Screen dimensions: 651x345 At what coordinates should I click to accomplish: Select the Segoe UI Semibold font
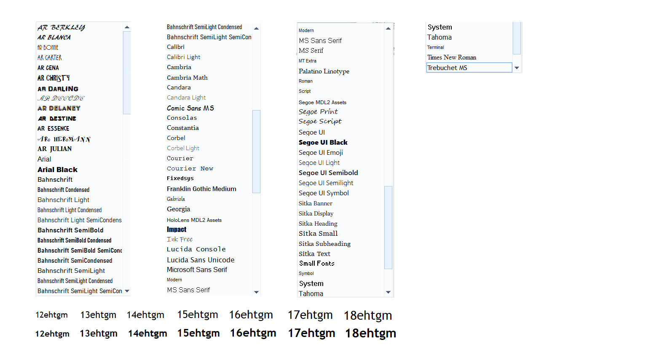pos(328,173)
